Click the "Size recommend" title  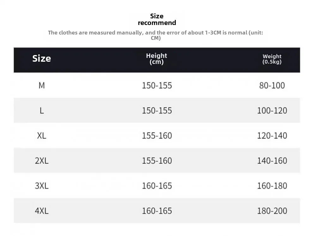[x=157, y=19]
